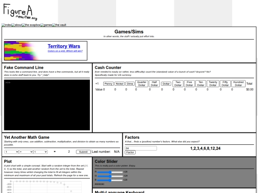258x193 pixels.
Task: Click the Figure A site logo
Action: click(20, 12)
